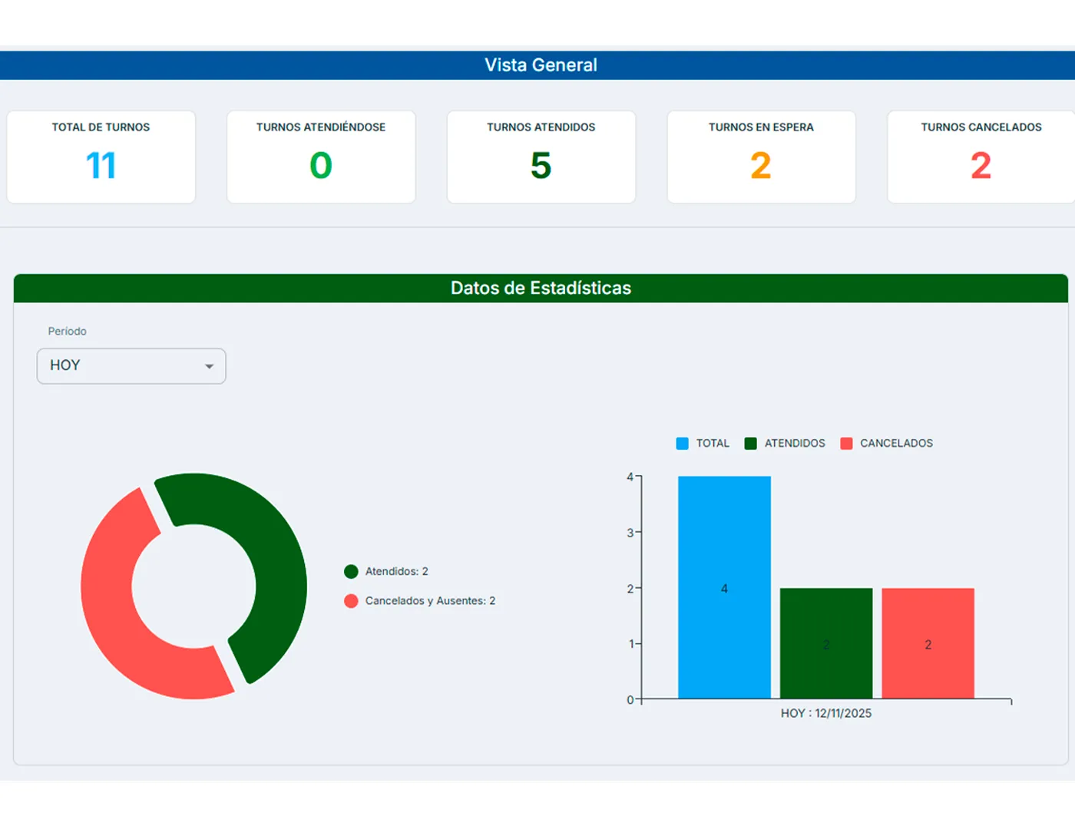Toggle the ATENDIDOS legend green swatch

pyautogui.click(x=751, y=444)
